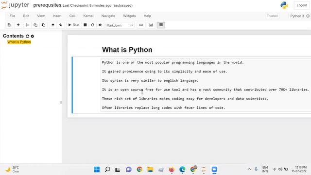Open Task View on the taskbar
The height and width of the screenshot is (175, 311).
click(118, 170)
